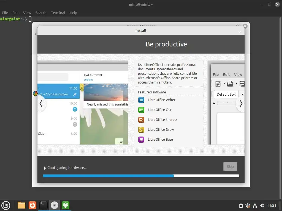282x211 pixels.
Task: Open the new document dropdown arrow
Action: coord(224,84)
